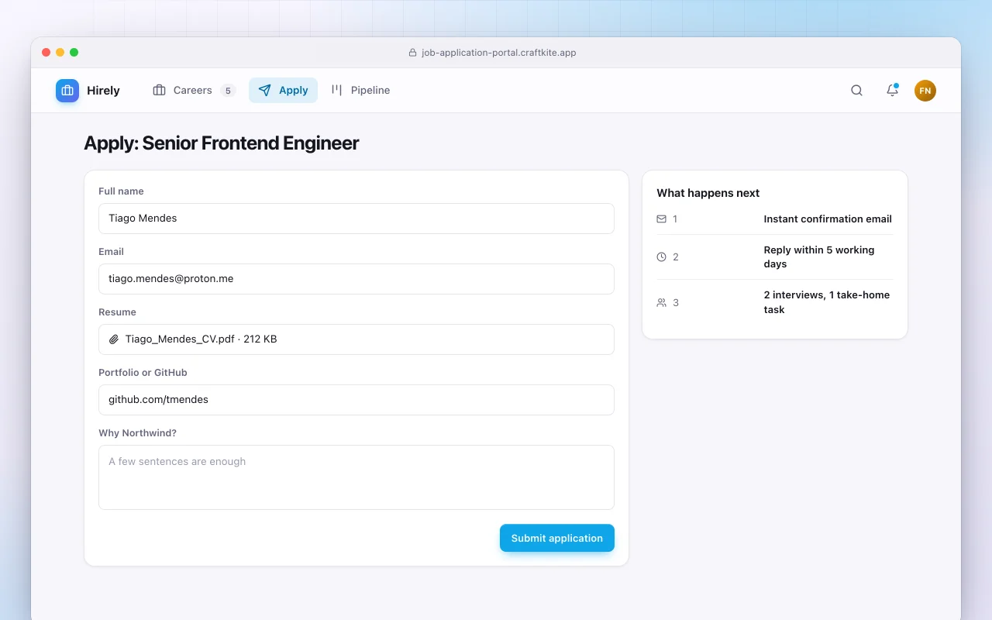Click the people icon beside step 3
Viewport: 992px width, 620px height.
(x=661, y=302)
